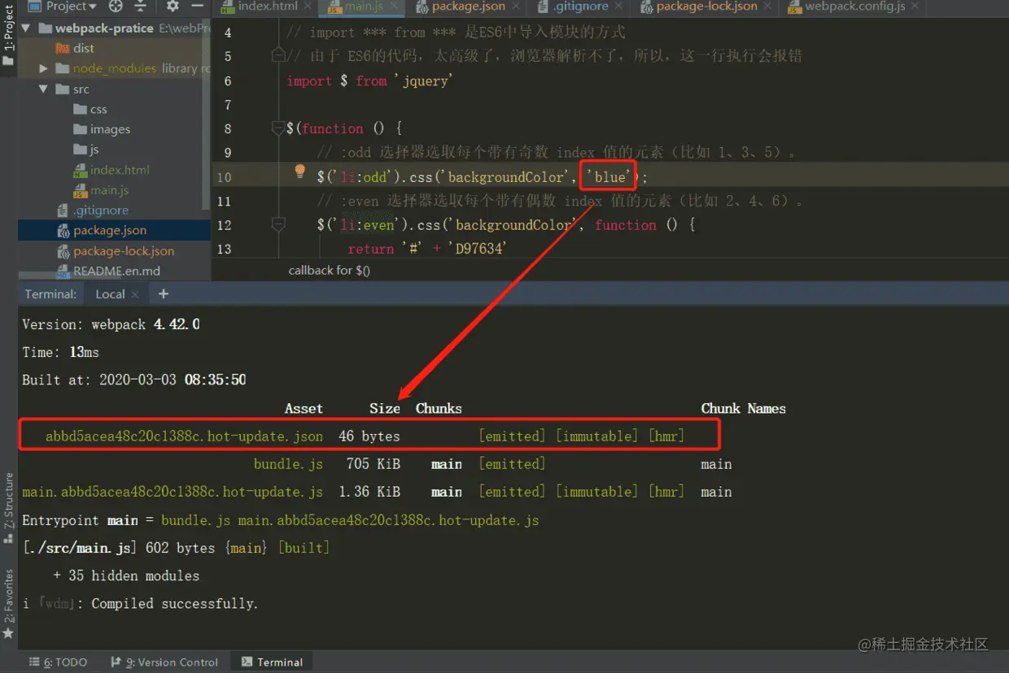Click the node_modules folder icon
This screenshot has width=1009, height=673.
tap(63, 68)
